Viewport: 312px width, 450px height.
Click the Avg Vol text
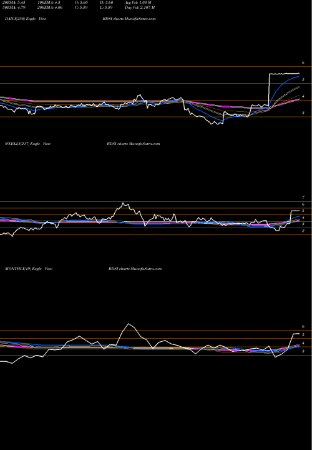[x=138, y=2]
